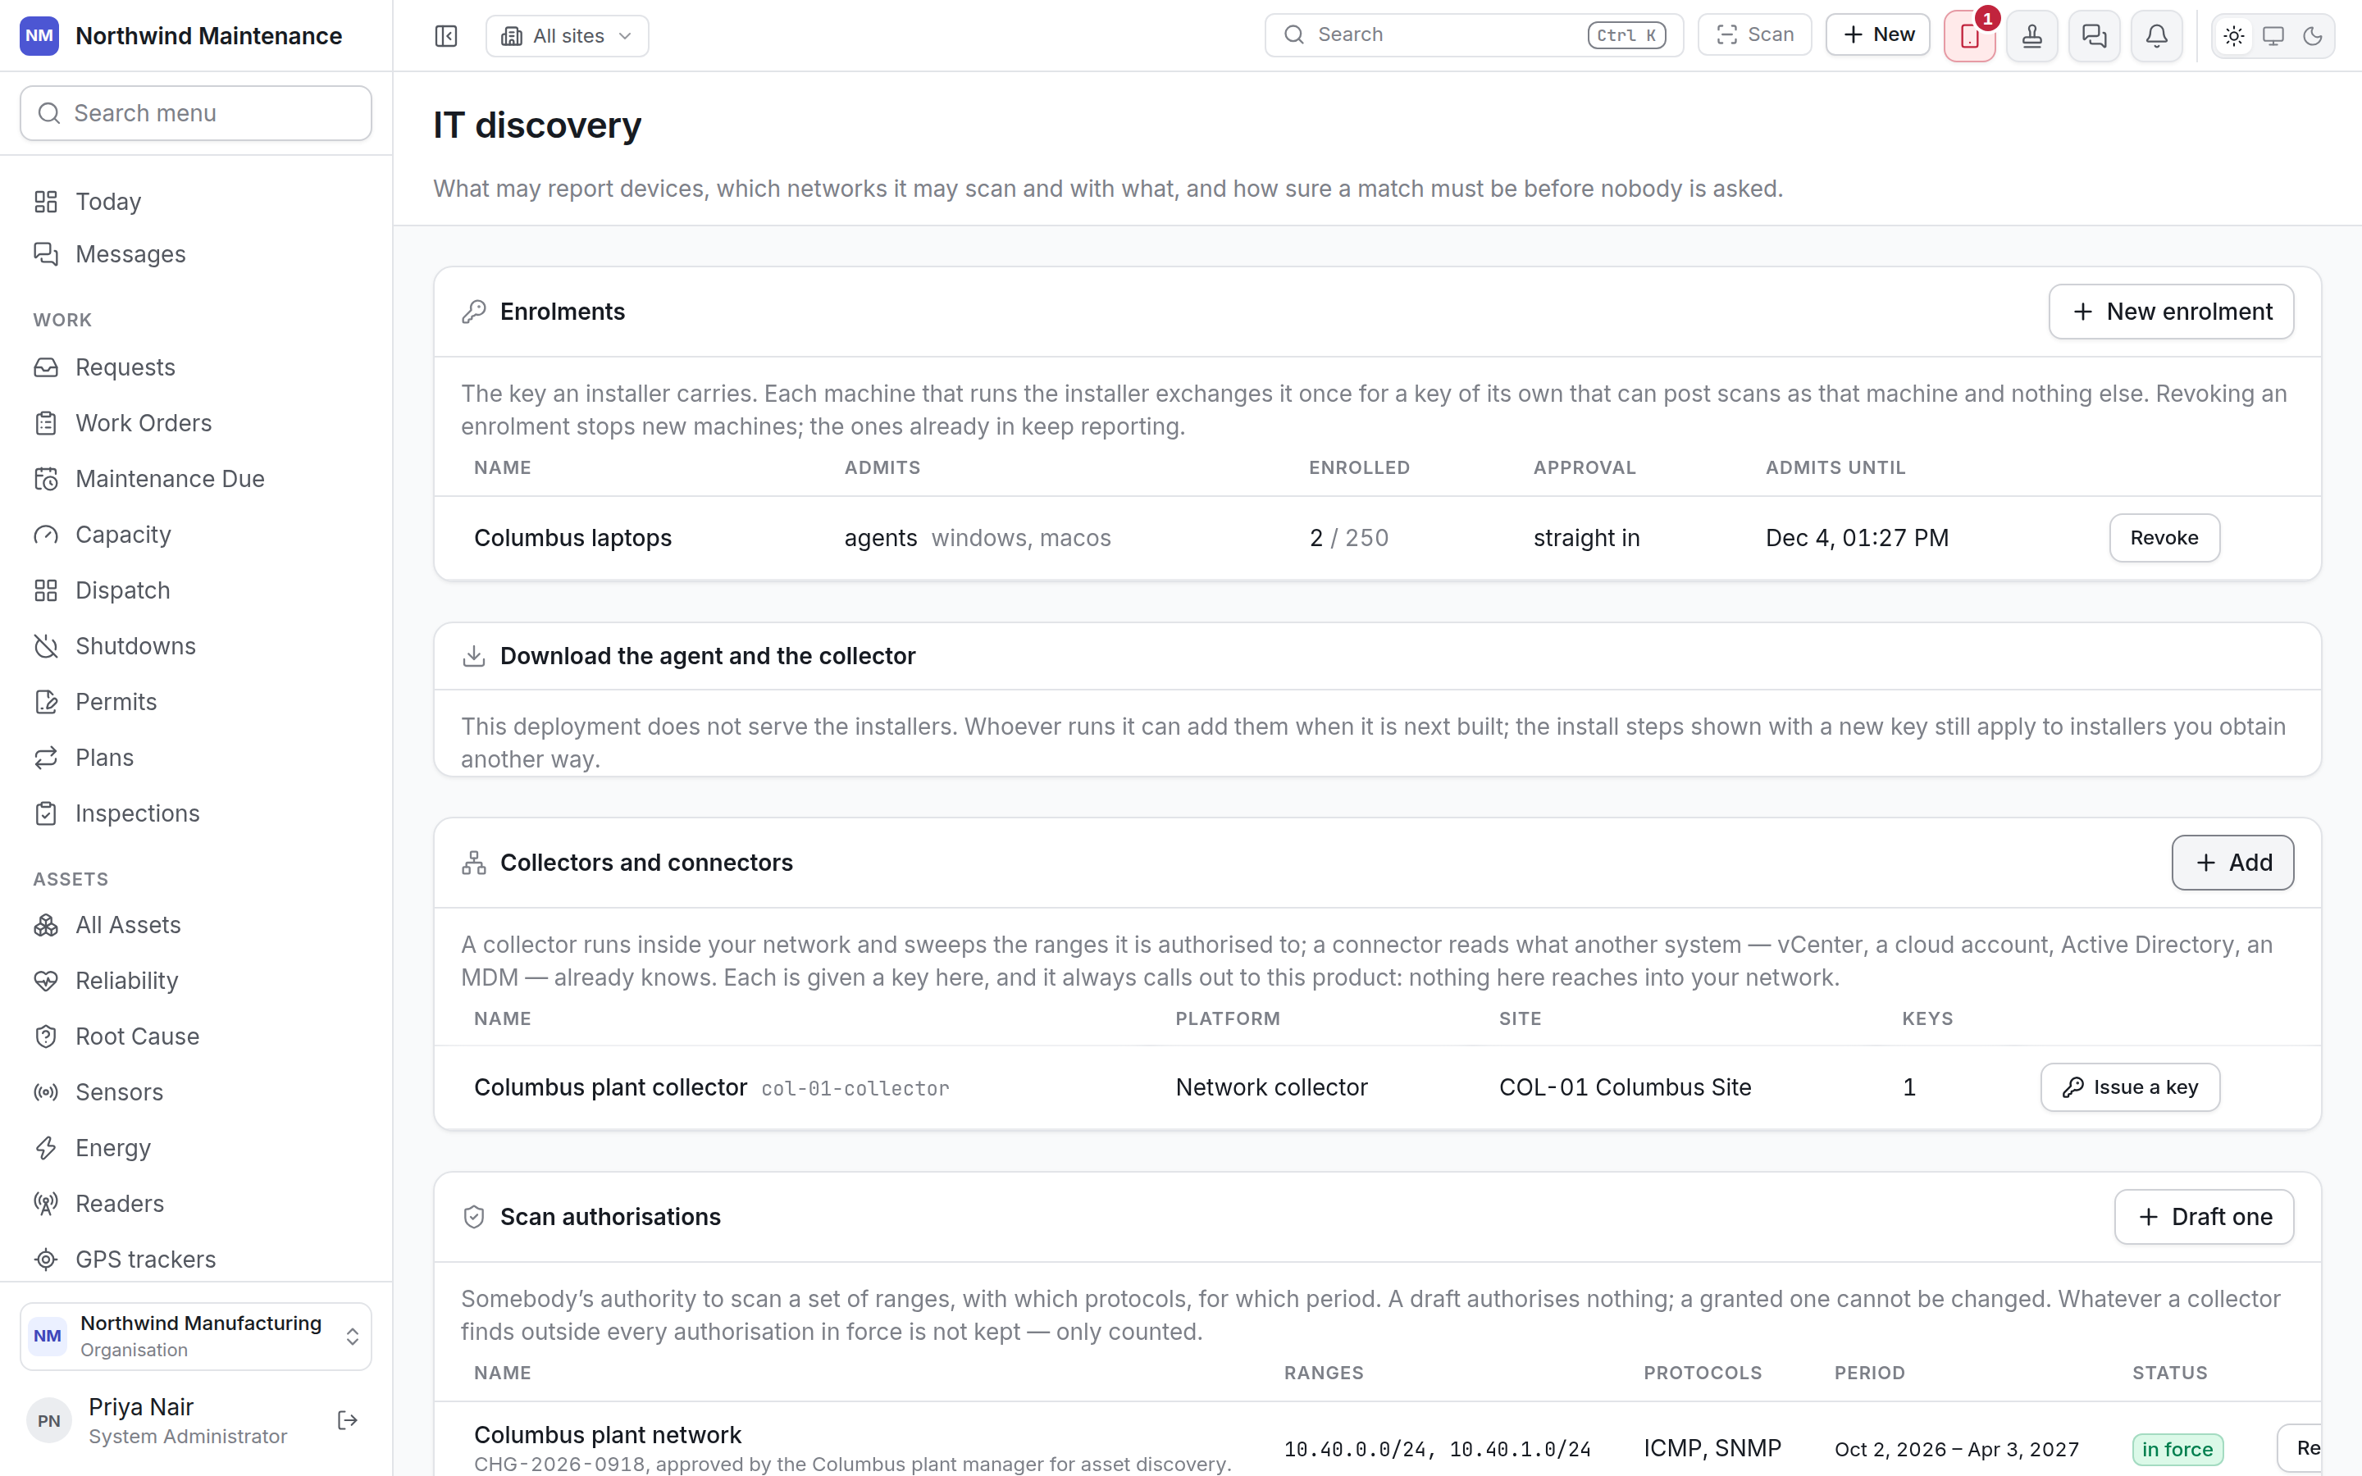The height and width of the screenshot is (1476, 2362).
Task: Collapse the sidebar panel icon
Action: (x=446, y=36)
